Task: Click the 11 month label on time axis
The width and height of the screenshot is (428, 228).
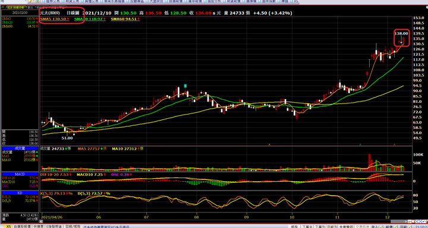Action: pos(338,217)
